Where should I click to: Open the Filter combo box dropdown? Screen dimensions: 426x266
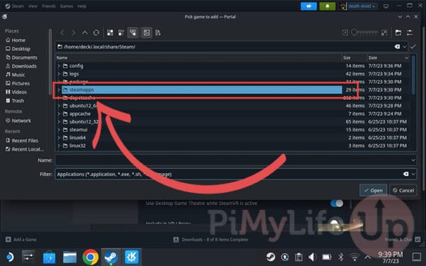(x=413, y=174)
